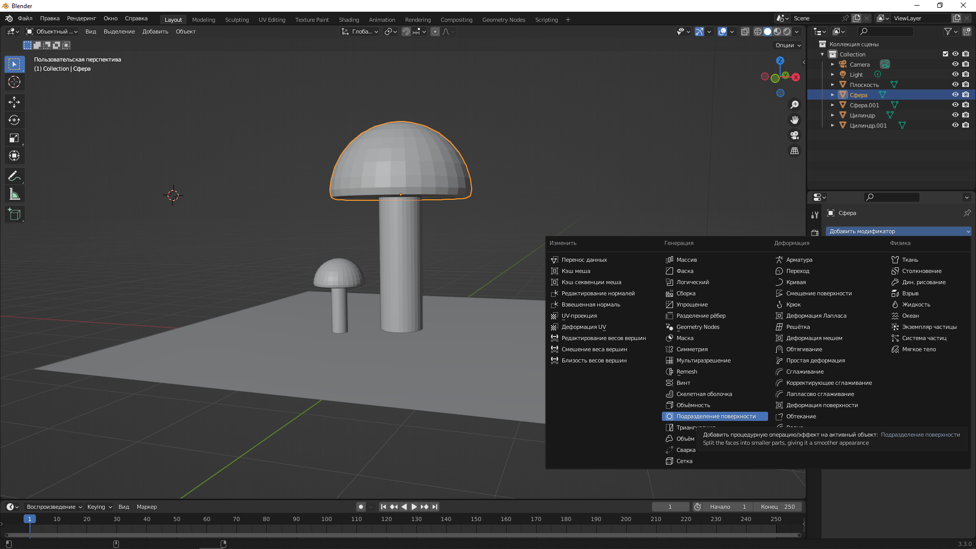This screenshot has height=549, width=976.
Task: Toggle auto keying record button
Action: pyautogui.click(x=361, y=507)
